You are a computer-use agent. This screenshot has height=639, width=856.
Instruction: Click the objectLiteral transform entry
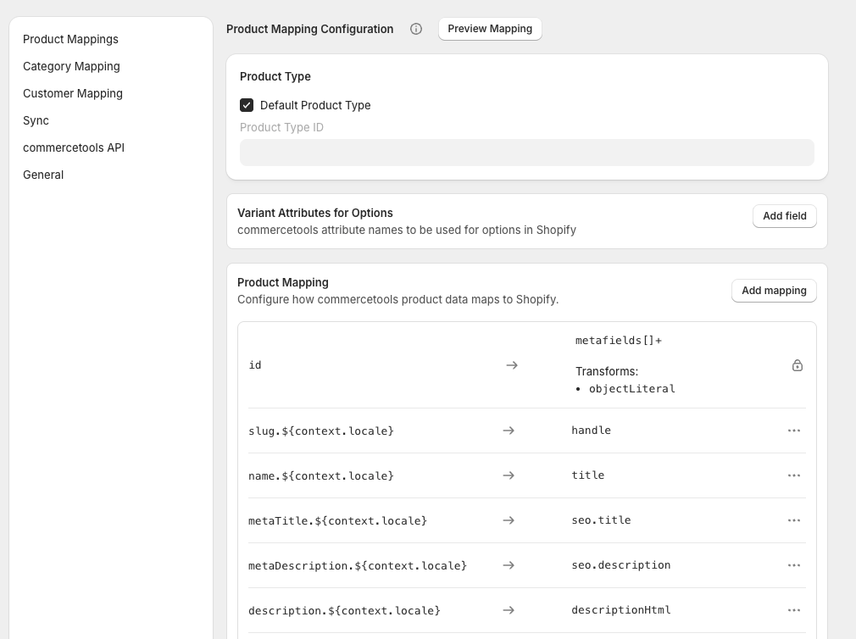point(631,388)
